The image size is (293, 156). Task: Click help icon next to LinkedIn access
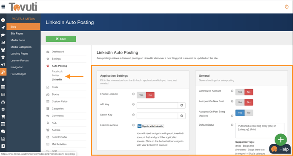pos(133,125)
